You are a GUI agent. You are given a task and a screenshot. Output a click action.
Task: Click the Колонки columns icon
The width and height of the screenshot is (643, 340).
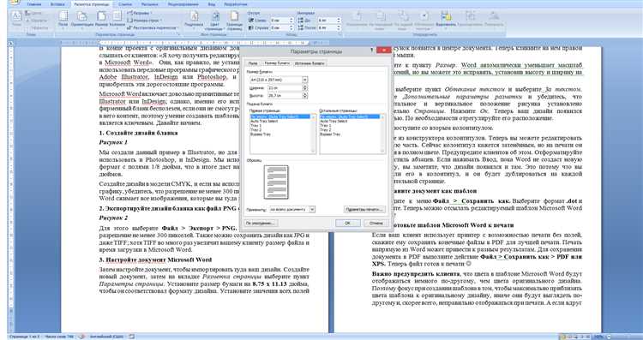tap(117, 19)
